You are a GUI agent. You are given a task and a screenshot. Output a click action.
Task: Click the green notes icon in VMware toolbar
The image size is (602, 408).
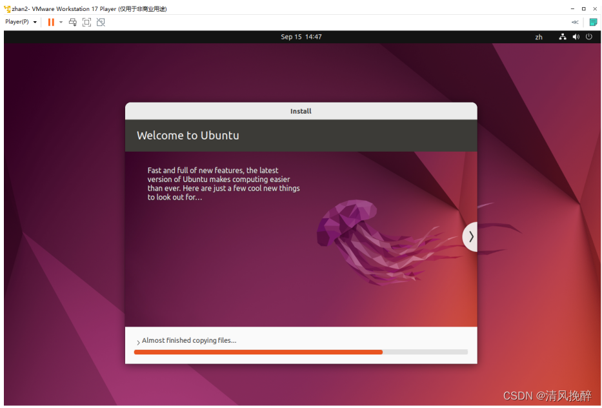click(x=593, y=22)
